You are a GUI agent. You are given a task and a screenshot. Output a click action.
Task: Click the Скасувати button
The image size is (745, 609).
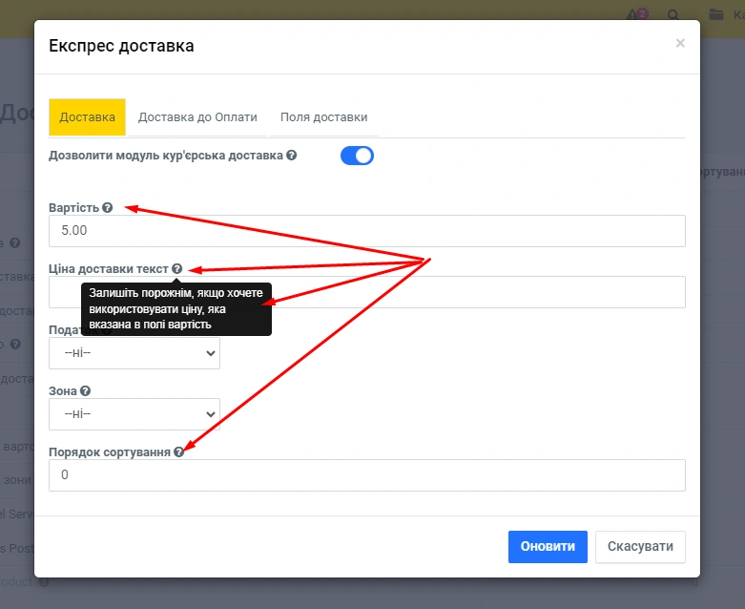640,546
